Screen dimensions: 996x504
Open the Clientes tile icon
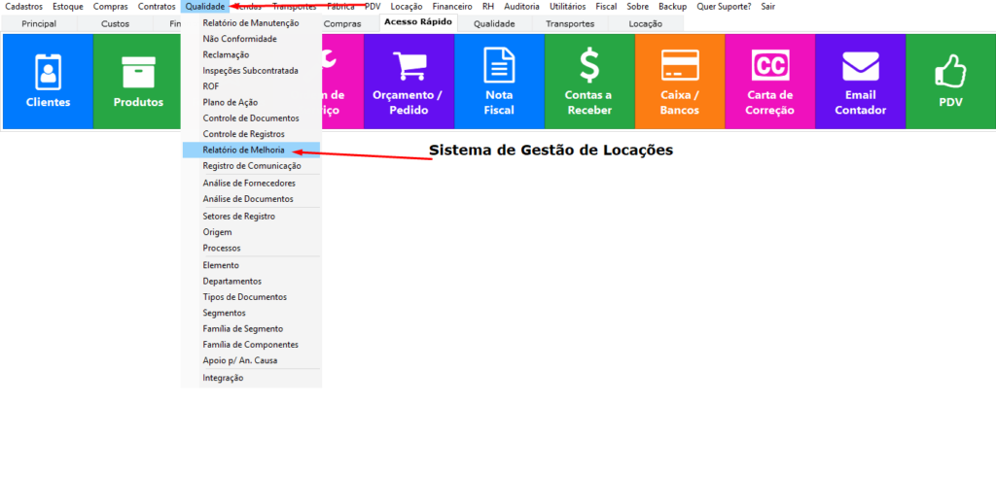(48, 70)
